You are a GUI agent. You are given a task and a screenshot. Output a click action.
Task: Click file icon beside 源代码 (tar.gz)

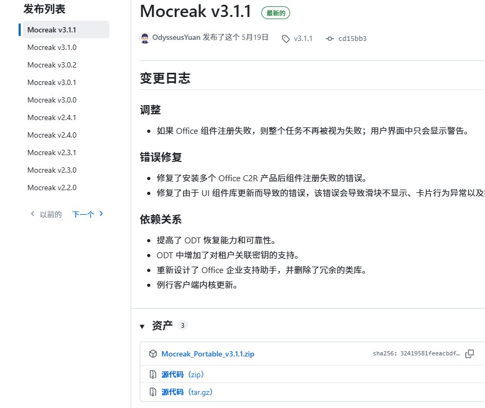coord(153,392)
